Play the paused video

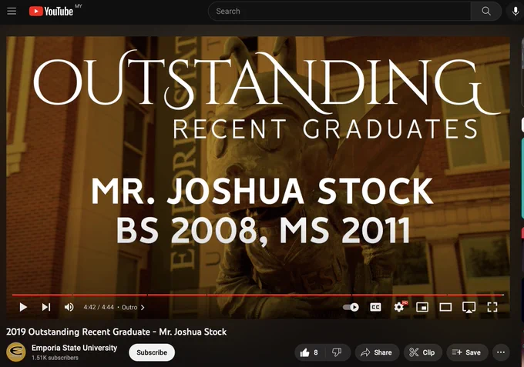pyautogui.click(x=23, y=307)
